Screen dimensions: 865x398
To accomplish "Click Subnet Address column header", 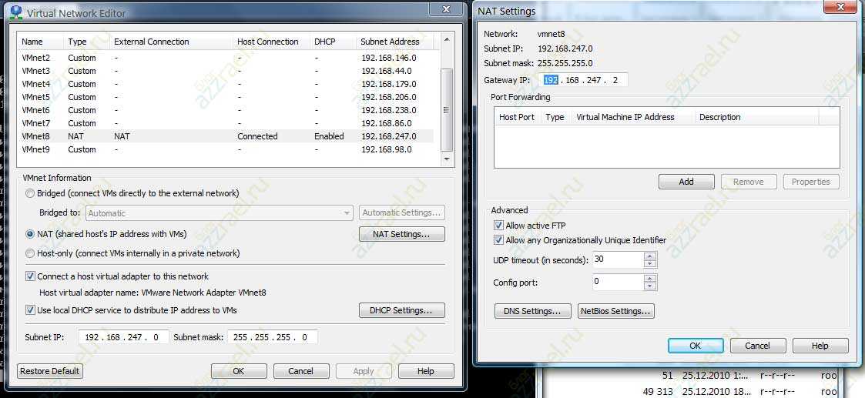I will pyautogui.click(x=394, y=42).
